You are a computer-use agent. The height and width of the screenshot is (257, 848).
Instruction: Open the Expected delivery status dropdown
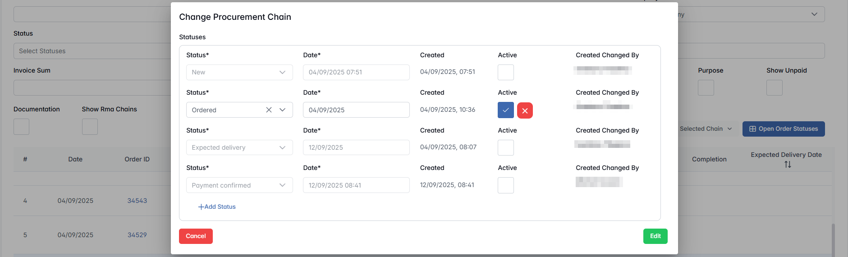click(x=283, y=147)
